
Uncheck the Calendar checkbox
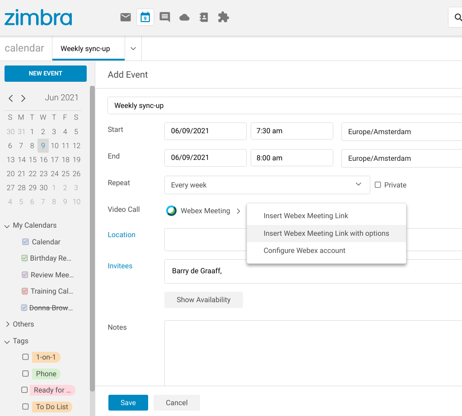pyautogui.click(x=26, y=242)
